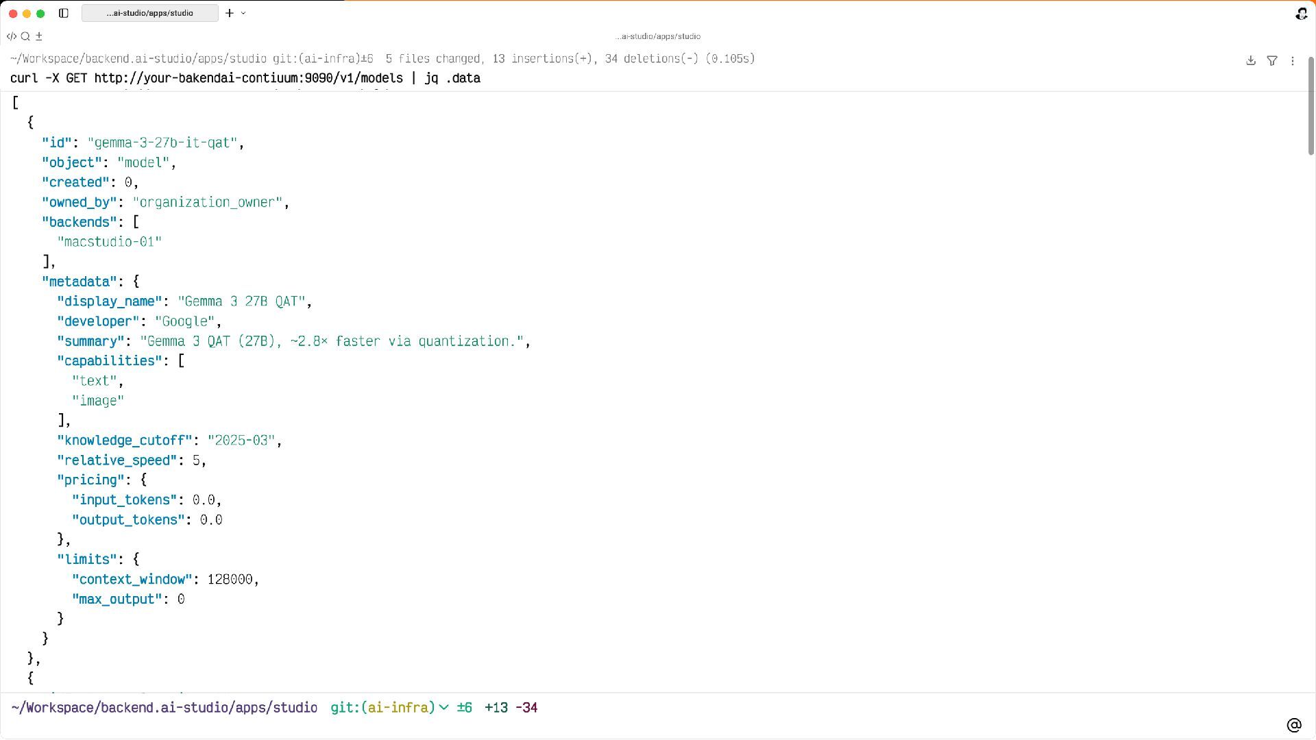Image resolution: width=1316 pixels, height=740 pixels.
Task: Click the @ context icon
Action: click(x=1294, y=725)
